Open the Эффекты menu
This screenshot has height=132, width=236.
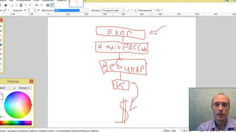point(62,1)
